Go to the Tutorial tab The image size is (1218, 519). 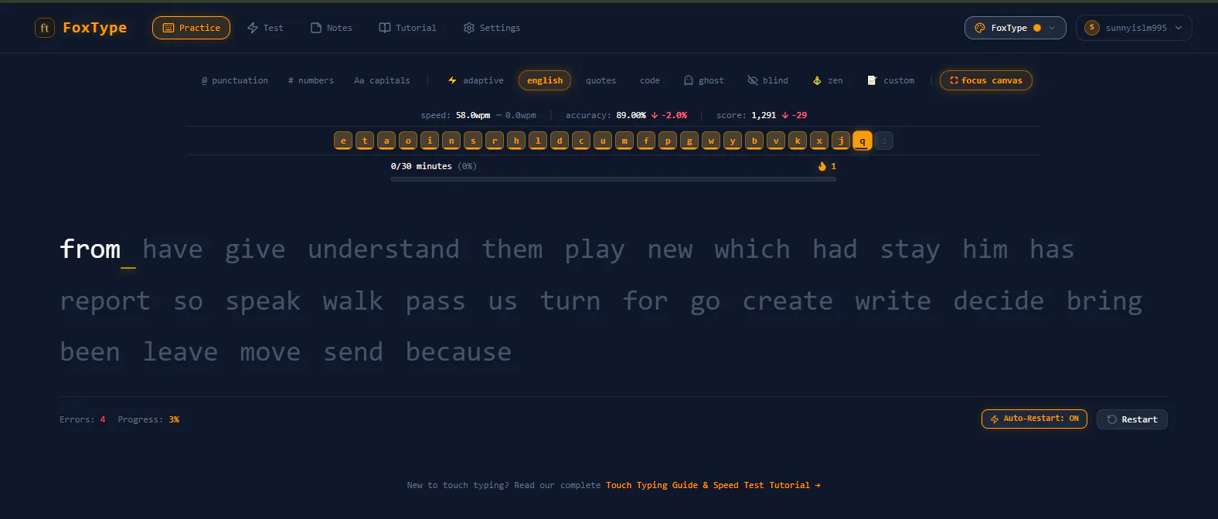click(x=407, y=28)
